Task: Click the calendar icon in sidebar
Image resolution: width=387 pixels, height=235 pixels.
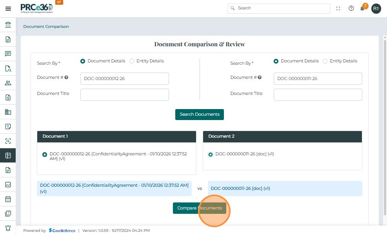Action: (x=8, y=199)
